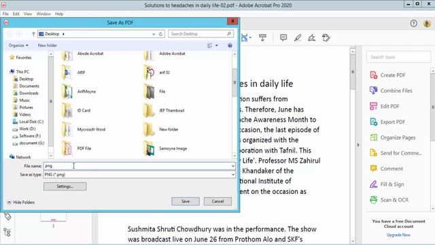Select Local Disk (C:) in navigation pane
Screen dimensions: 435x245
tap(29, 122)
